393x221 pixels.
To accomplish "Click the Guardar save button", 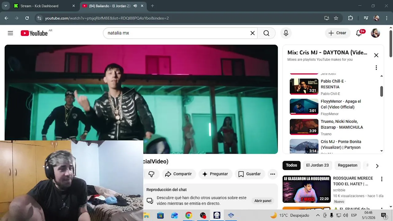I will [x=250, y=174].
